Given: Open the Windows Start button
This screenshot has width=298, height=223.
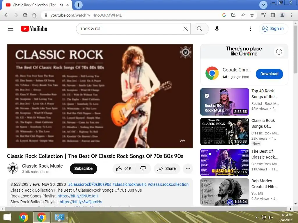Looking at the screenshot, I should click(x=7, y=217).
